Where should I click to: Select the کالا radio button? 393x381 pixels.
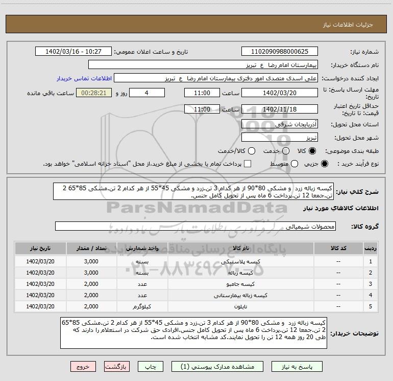[x=312, y=151]
